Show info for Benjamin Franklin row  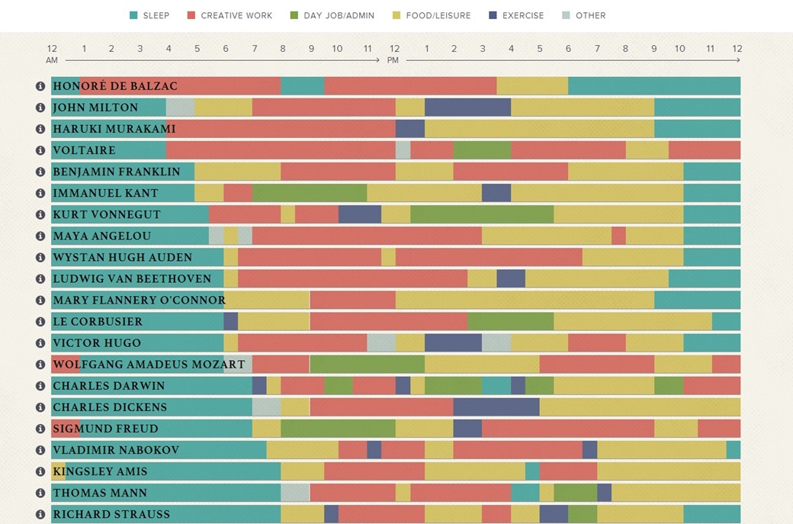tap(40, 172)
